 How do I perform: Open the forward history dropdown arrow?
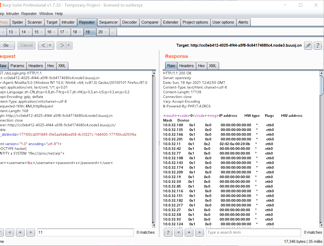(x=69, y=45)
